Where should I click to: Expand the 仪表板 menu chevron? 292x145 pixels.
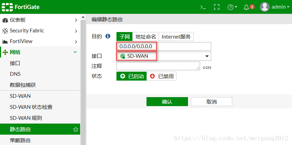pyautogui.click(x=76, y=20)
